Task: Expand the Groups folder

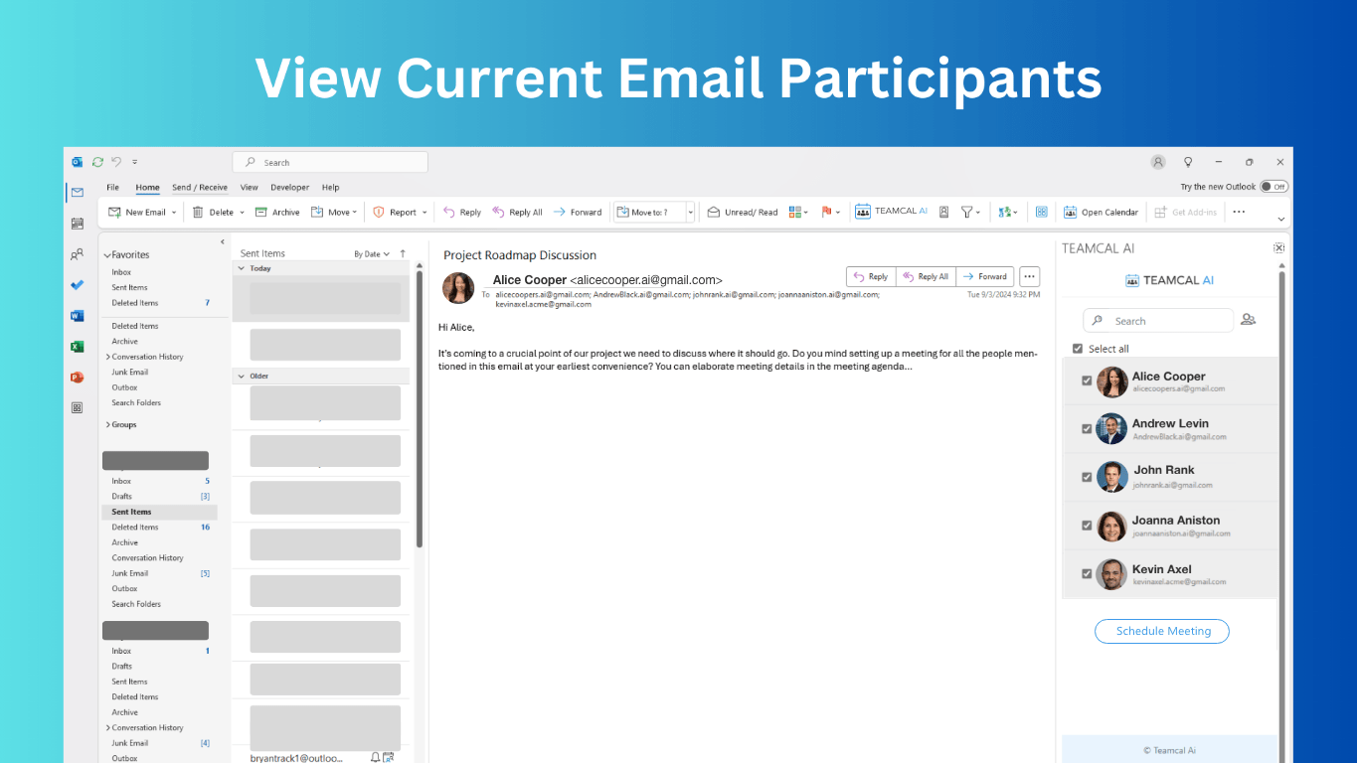Action: point(120,424)
